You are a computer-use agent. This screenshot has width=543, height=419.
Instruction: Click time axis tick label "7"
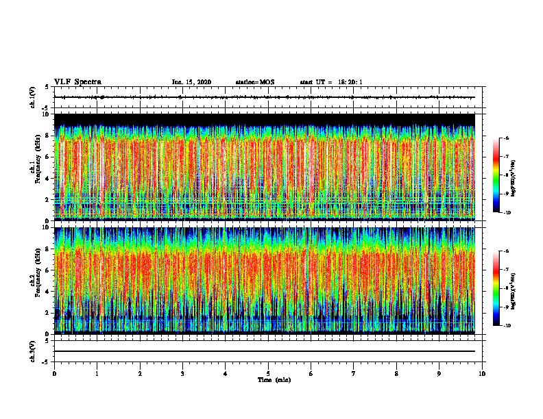coord(354,374)
